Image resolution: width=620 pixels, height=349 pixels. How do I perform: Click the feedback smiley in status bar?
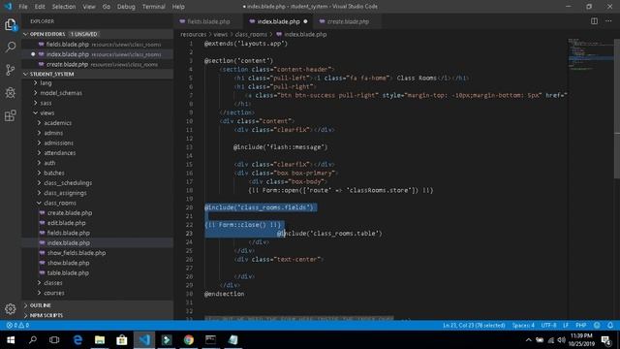pos(597,326)
